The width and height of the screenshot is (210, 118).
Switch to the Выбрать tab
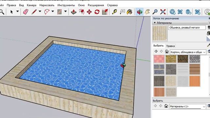(x=158, y=46)
